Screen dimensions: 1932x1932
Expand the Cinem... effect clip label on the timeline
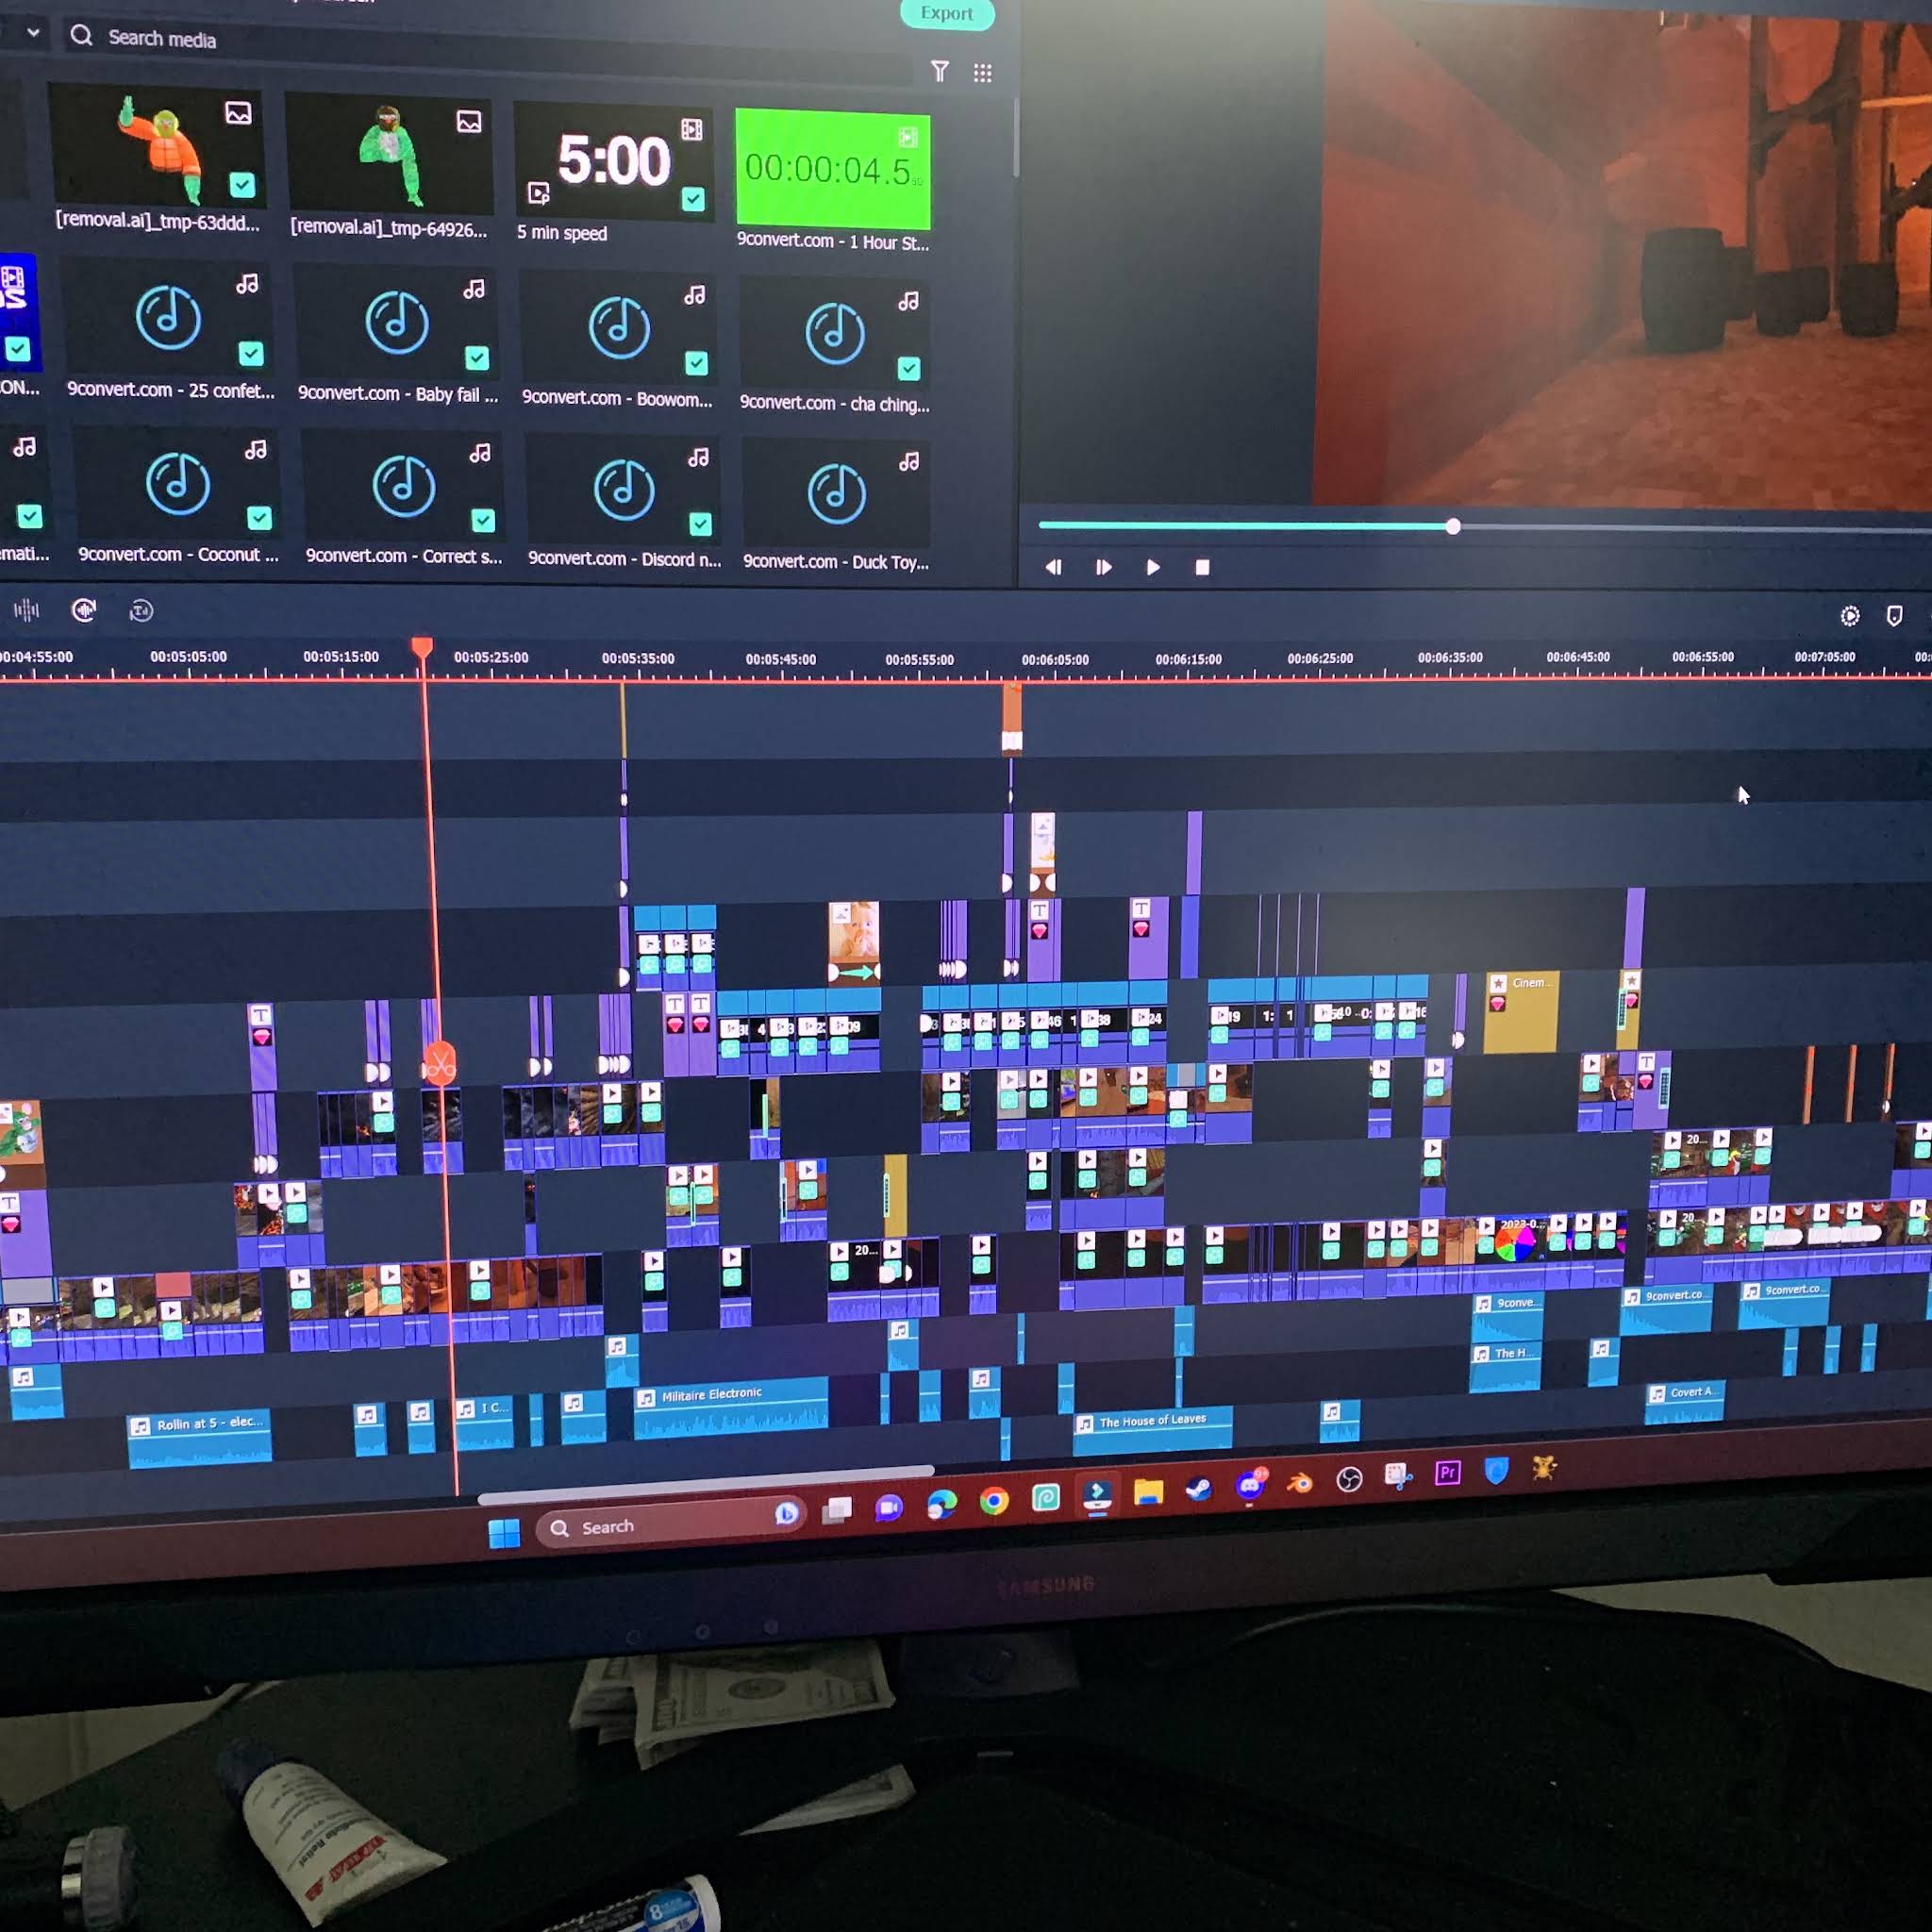[x=1527, y=983]
